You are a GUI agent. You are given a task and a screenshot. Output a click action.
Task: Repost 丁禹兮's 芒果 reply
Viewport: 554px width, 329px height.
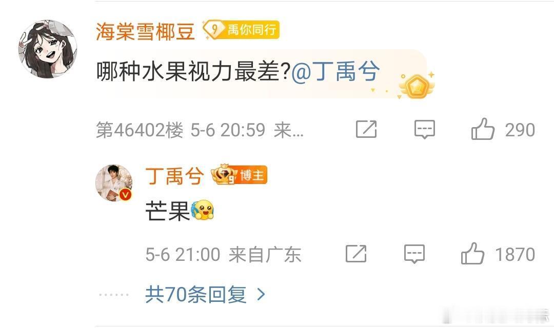tap(356, 254)
